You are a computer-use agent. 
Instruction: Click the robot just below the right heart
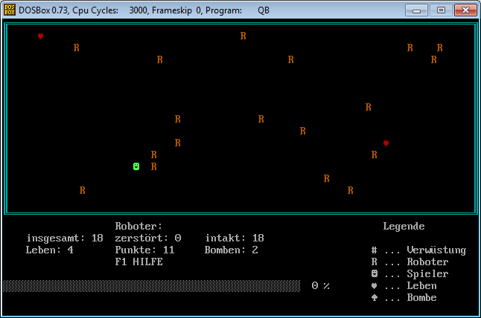(x=374, y=155)
